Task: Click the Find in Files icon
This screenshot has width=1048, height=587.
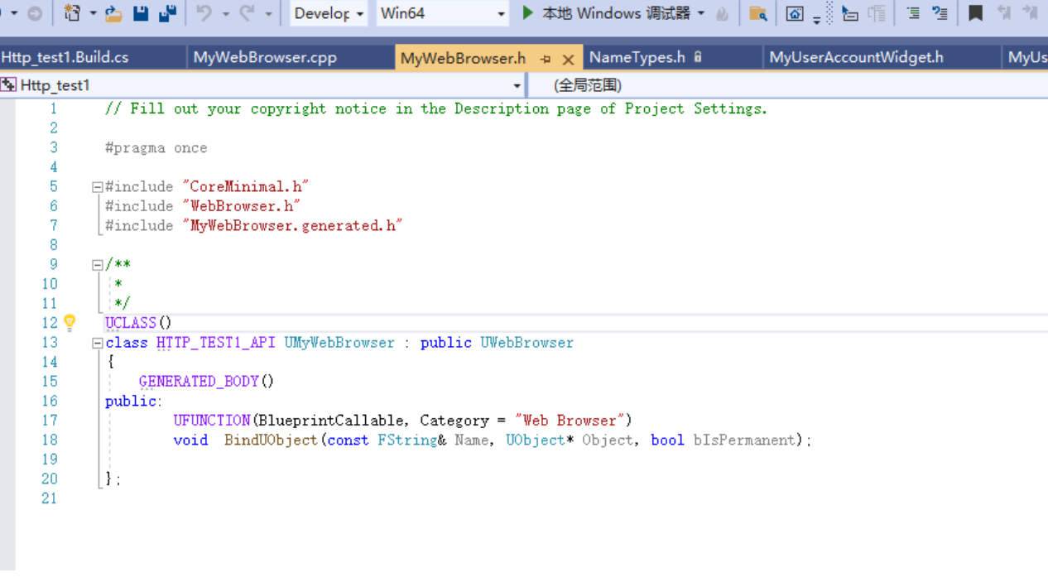Action: click(757, 14)
